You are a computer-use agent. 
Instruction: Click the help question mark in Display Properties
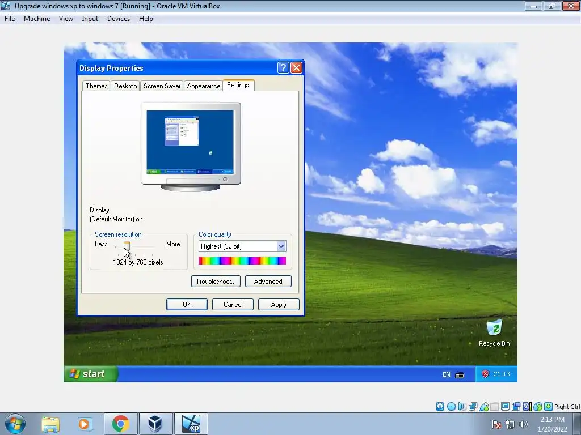283,68
